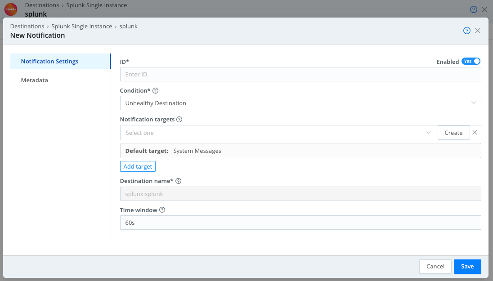Select the Notification Settings tab
This screenshot has height=281, width=493.
pos(49,61)
